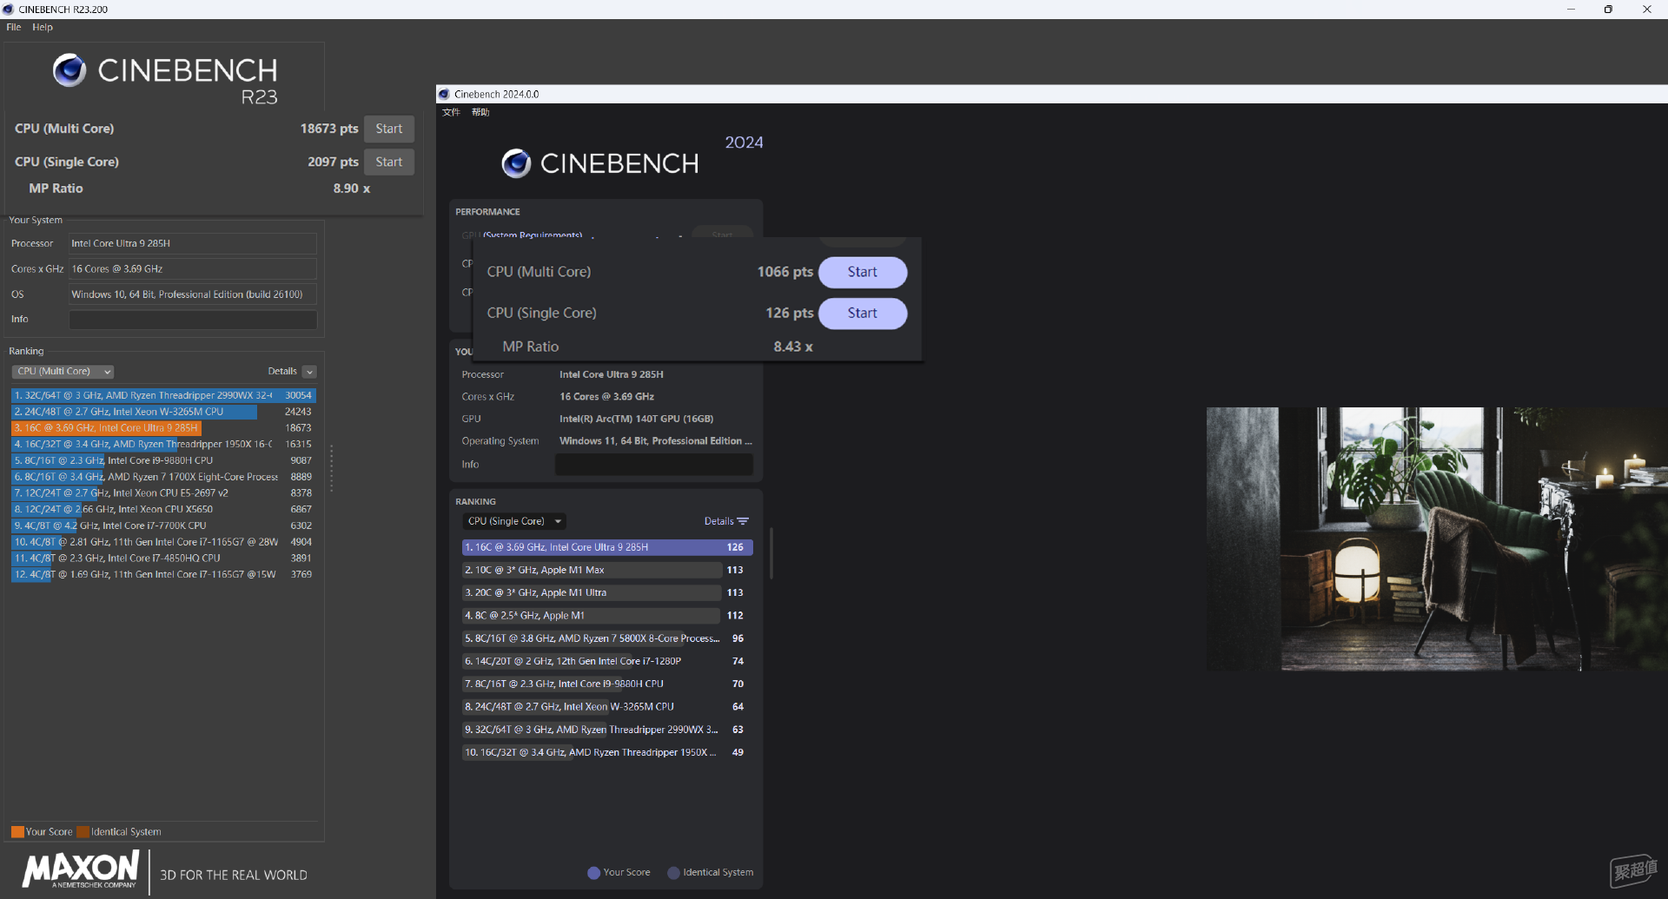Select 2024 ranking row Core i7-1280P
Screen dimensions: 1668x899
point(607,661)
